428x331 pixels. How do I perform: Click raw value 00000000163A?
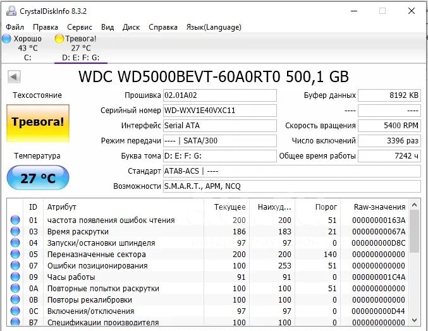pyautogui.click(x=379, y=220)
